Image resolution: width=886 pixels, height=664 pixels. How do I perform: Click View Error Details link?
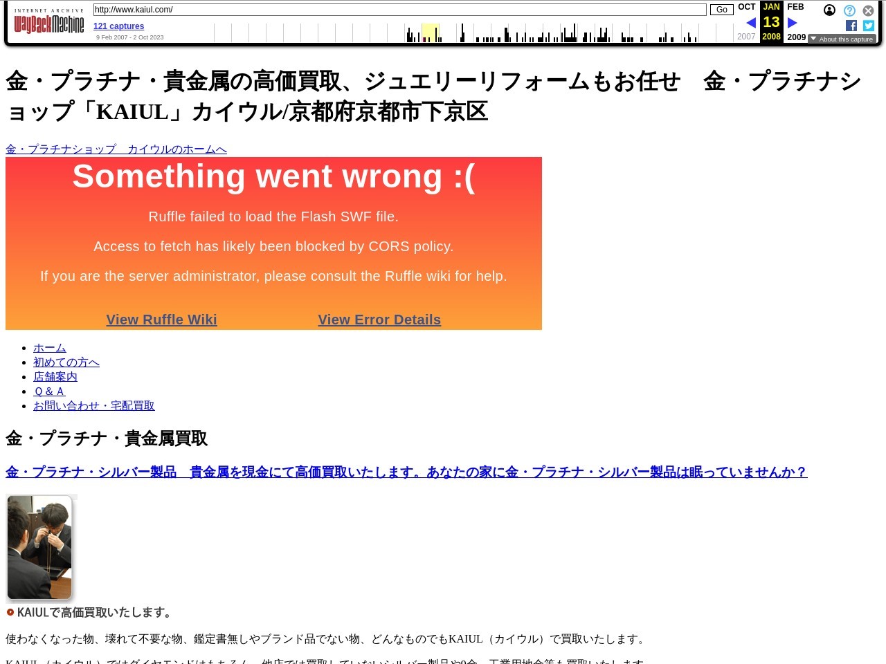pyautogui.click(x=379, y=320)
